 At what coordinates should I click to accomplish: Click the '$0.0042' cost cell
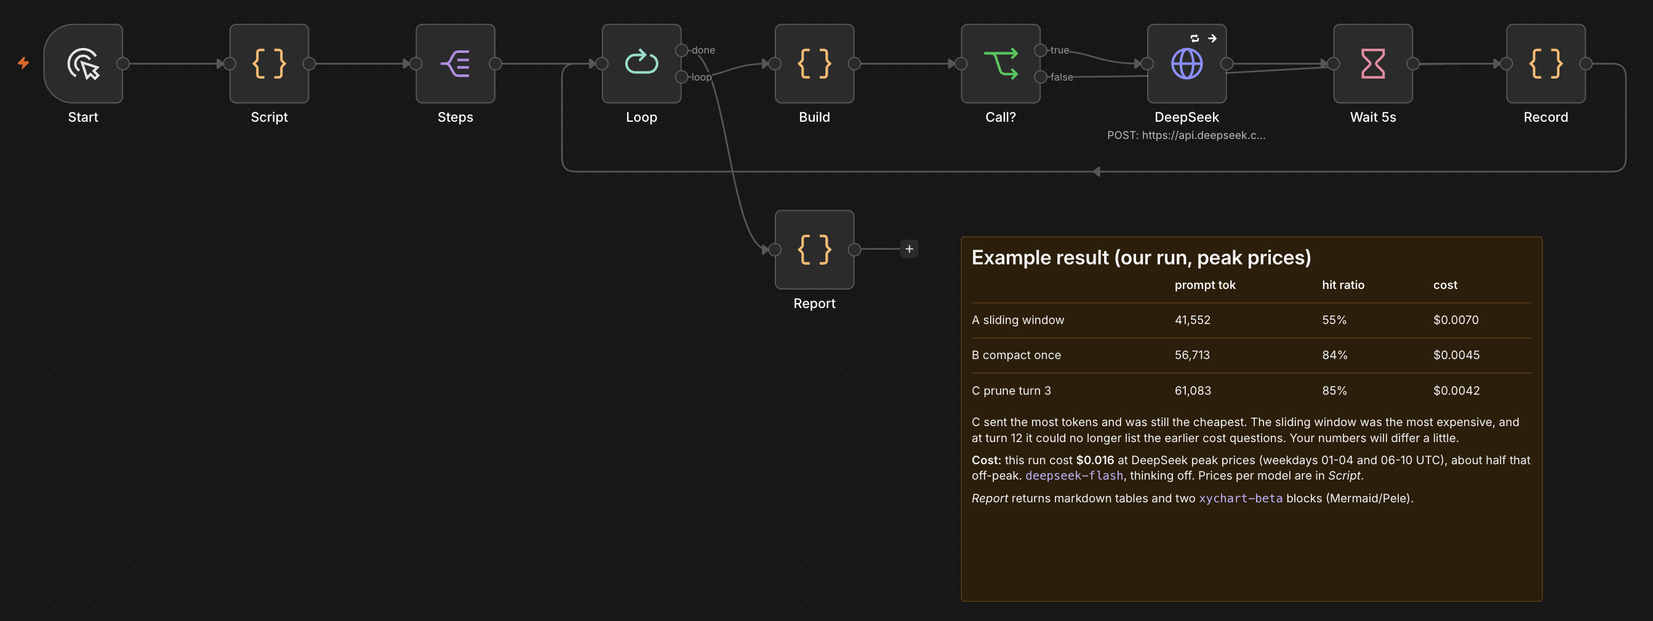tap(1457, 390)
